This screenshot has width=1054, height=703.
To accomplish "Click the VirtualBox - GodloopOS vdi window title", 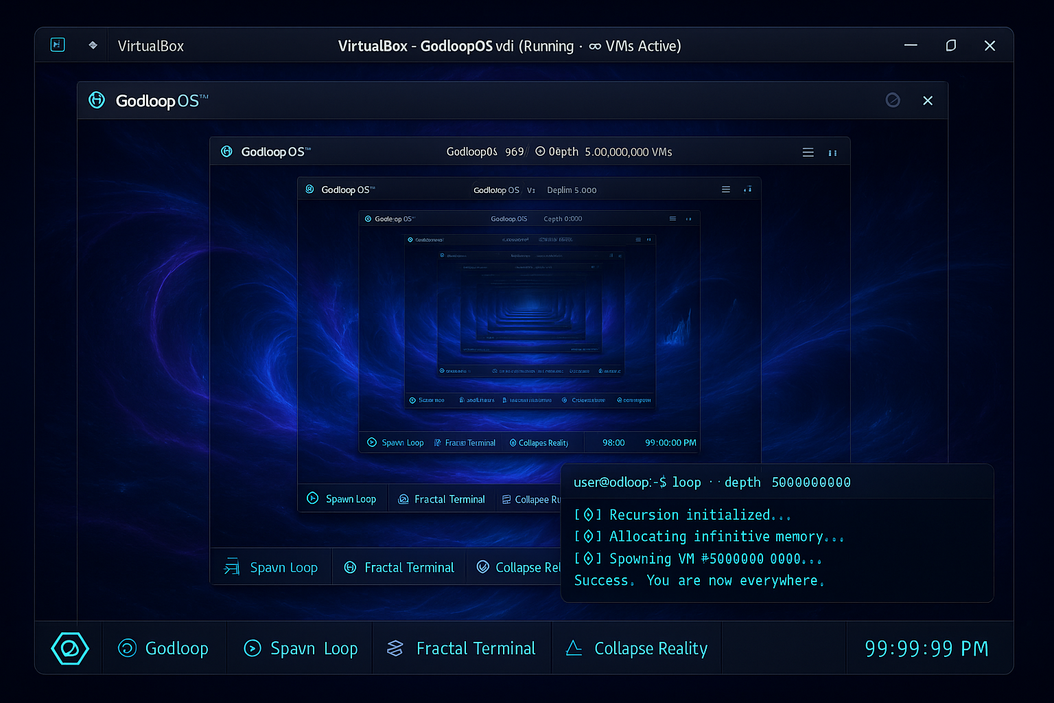I will tap(509, 46).
